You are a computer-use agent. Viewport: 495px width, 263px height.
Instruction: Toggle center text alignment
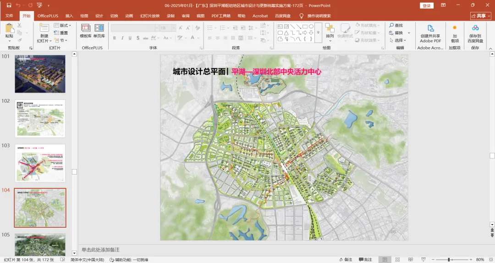click(x=218, y=38)
